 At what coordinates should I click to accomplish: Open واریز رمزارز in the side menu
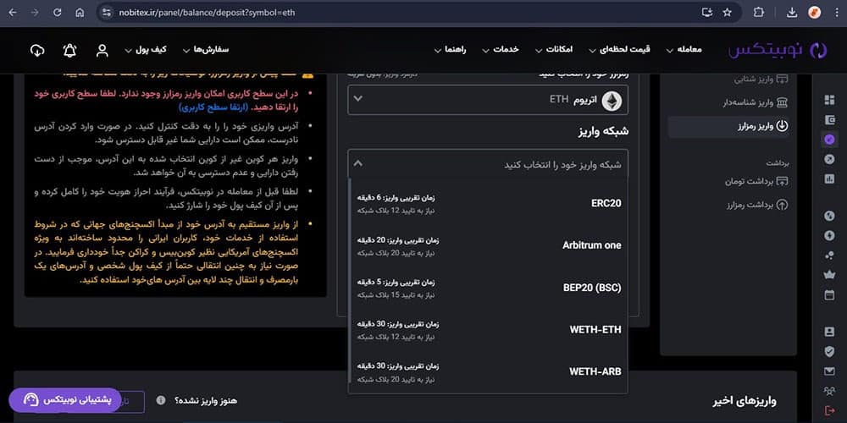tap(728, 126)
